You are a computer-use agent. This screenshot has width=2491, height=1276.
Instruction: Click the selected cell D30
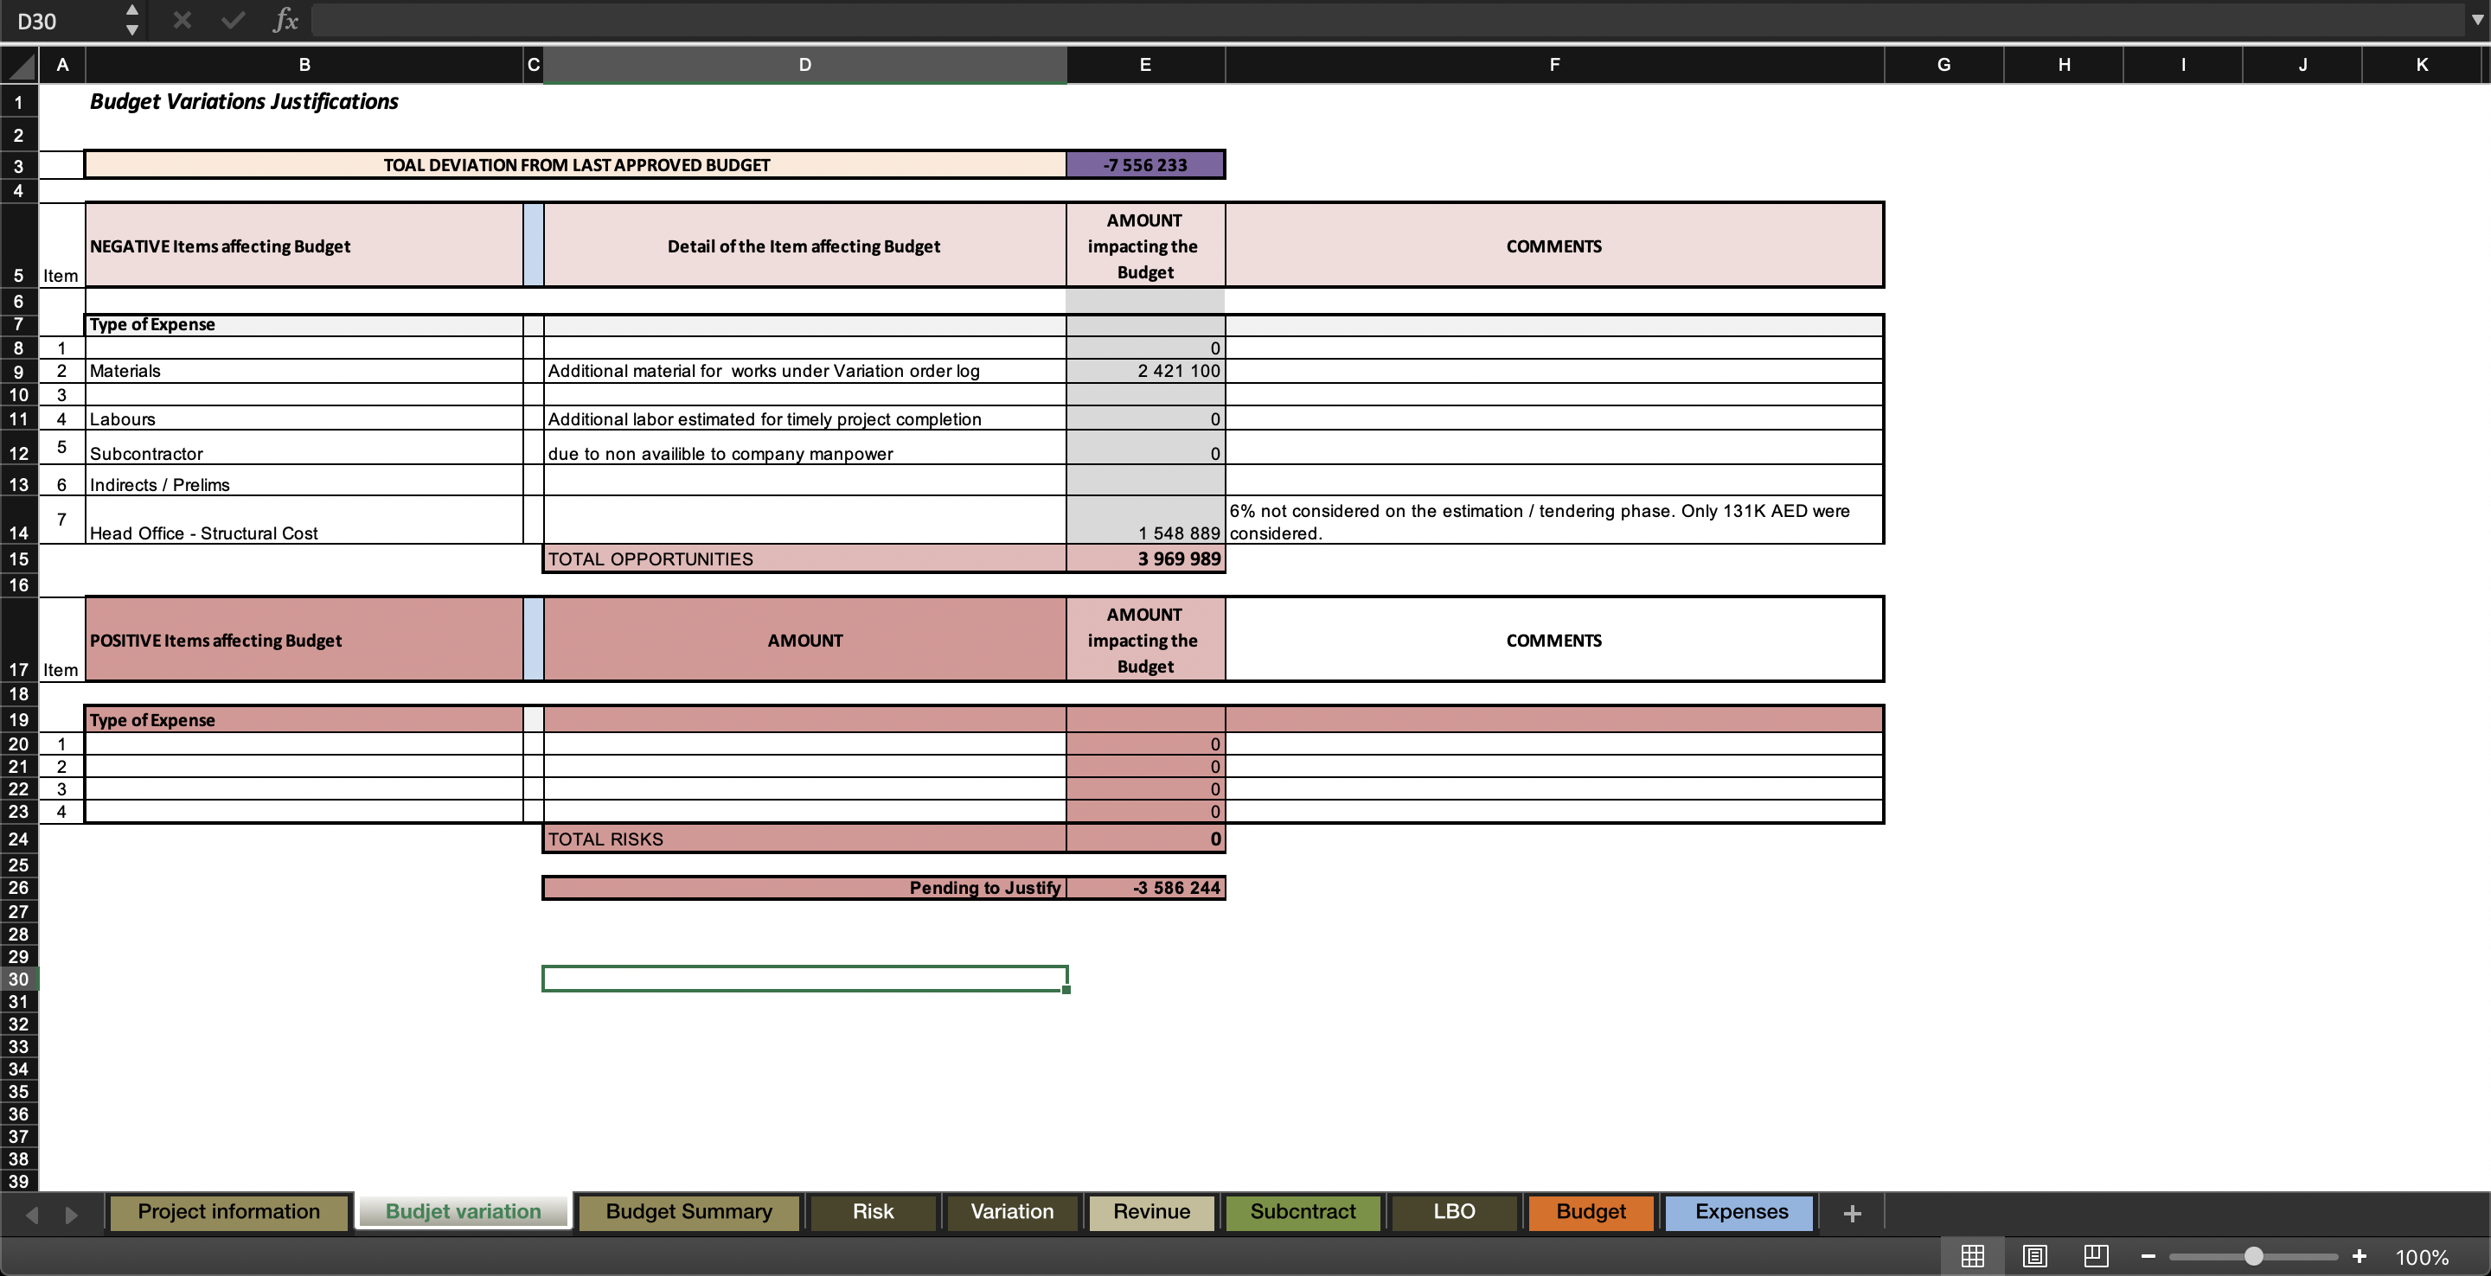click(804, 979)
